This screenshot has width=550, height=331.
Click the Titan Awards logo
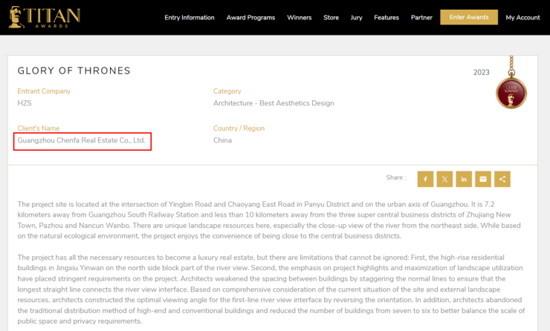click(x=45, y=17)
